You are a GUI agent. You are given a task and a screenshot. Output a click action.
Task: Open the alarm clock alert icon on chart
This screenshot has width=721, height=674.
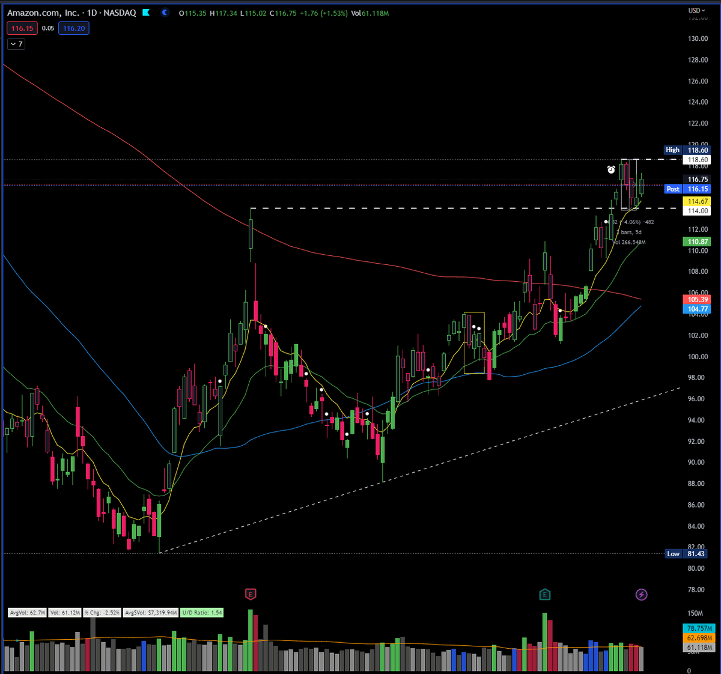(611, 170)
